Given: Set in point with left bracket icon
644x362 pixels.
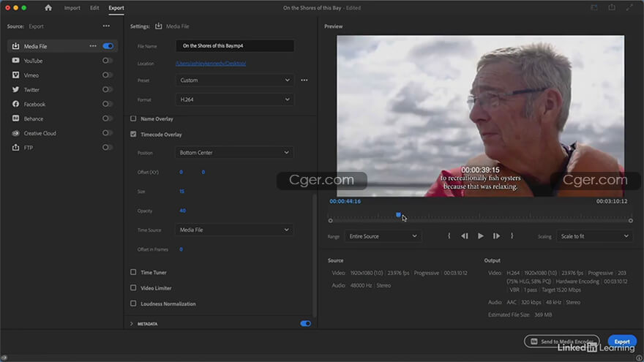Looking at the screenshot, I should pos(449,236).
